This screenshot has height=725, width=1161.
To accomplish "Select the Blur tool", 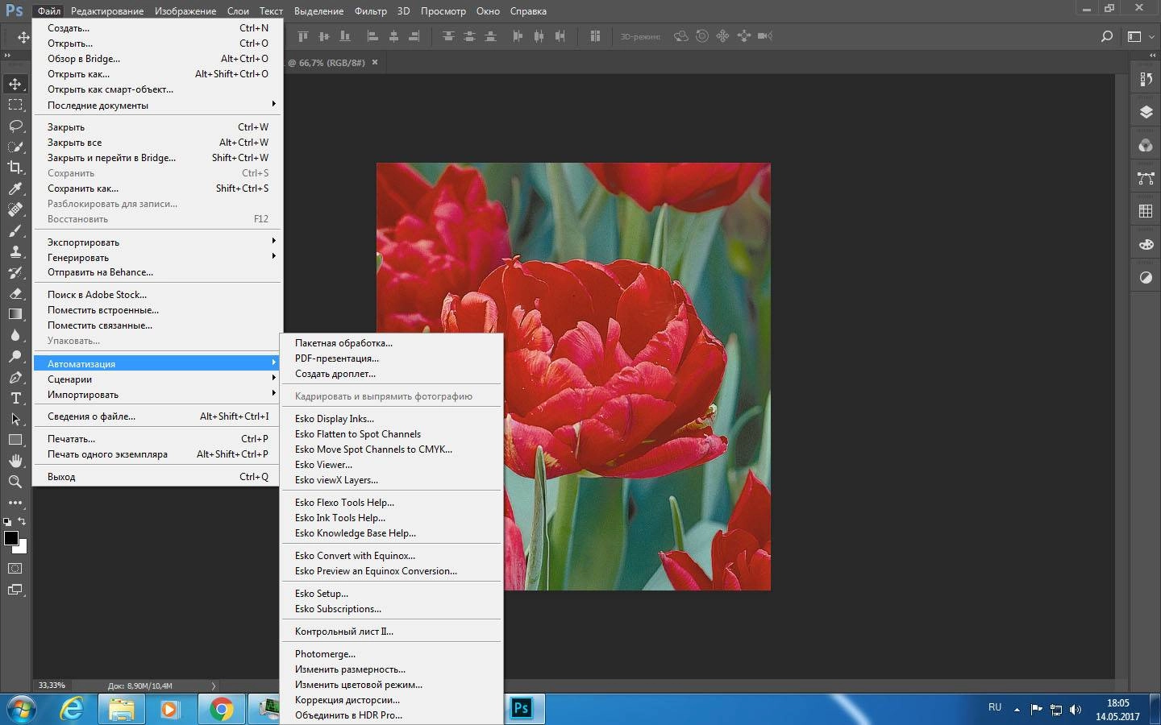I will coord(15,335).
